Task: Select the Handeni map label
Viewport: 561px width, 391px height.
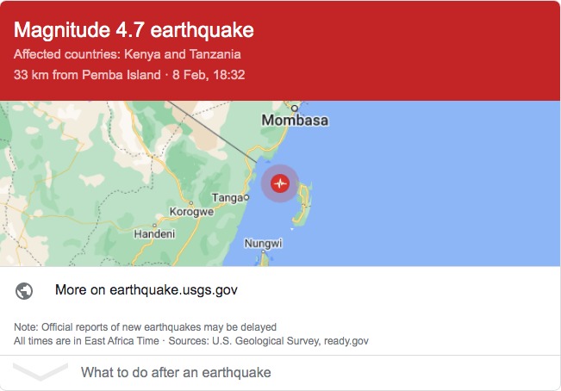Action: pos(154,234)
